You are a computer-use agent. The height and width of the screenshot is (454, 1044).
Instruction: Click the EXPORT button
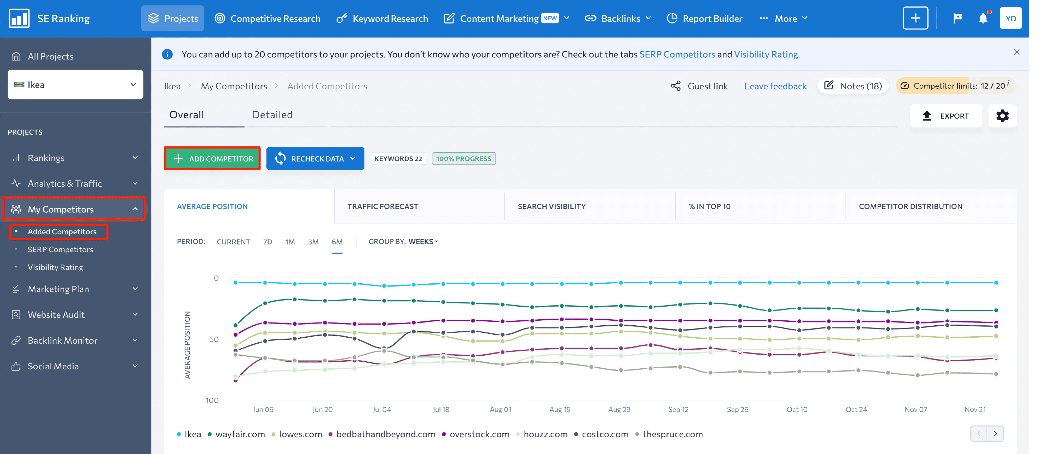946,116
